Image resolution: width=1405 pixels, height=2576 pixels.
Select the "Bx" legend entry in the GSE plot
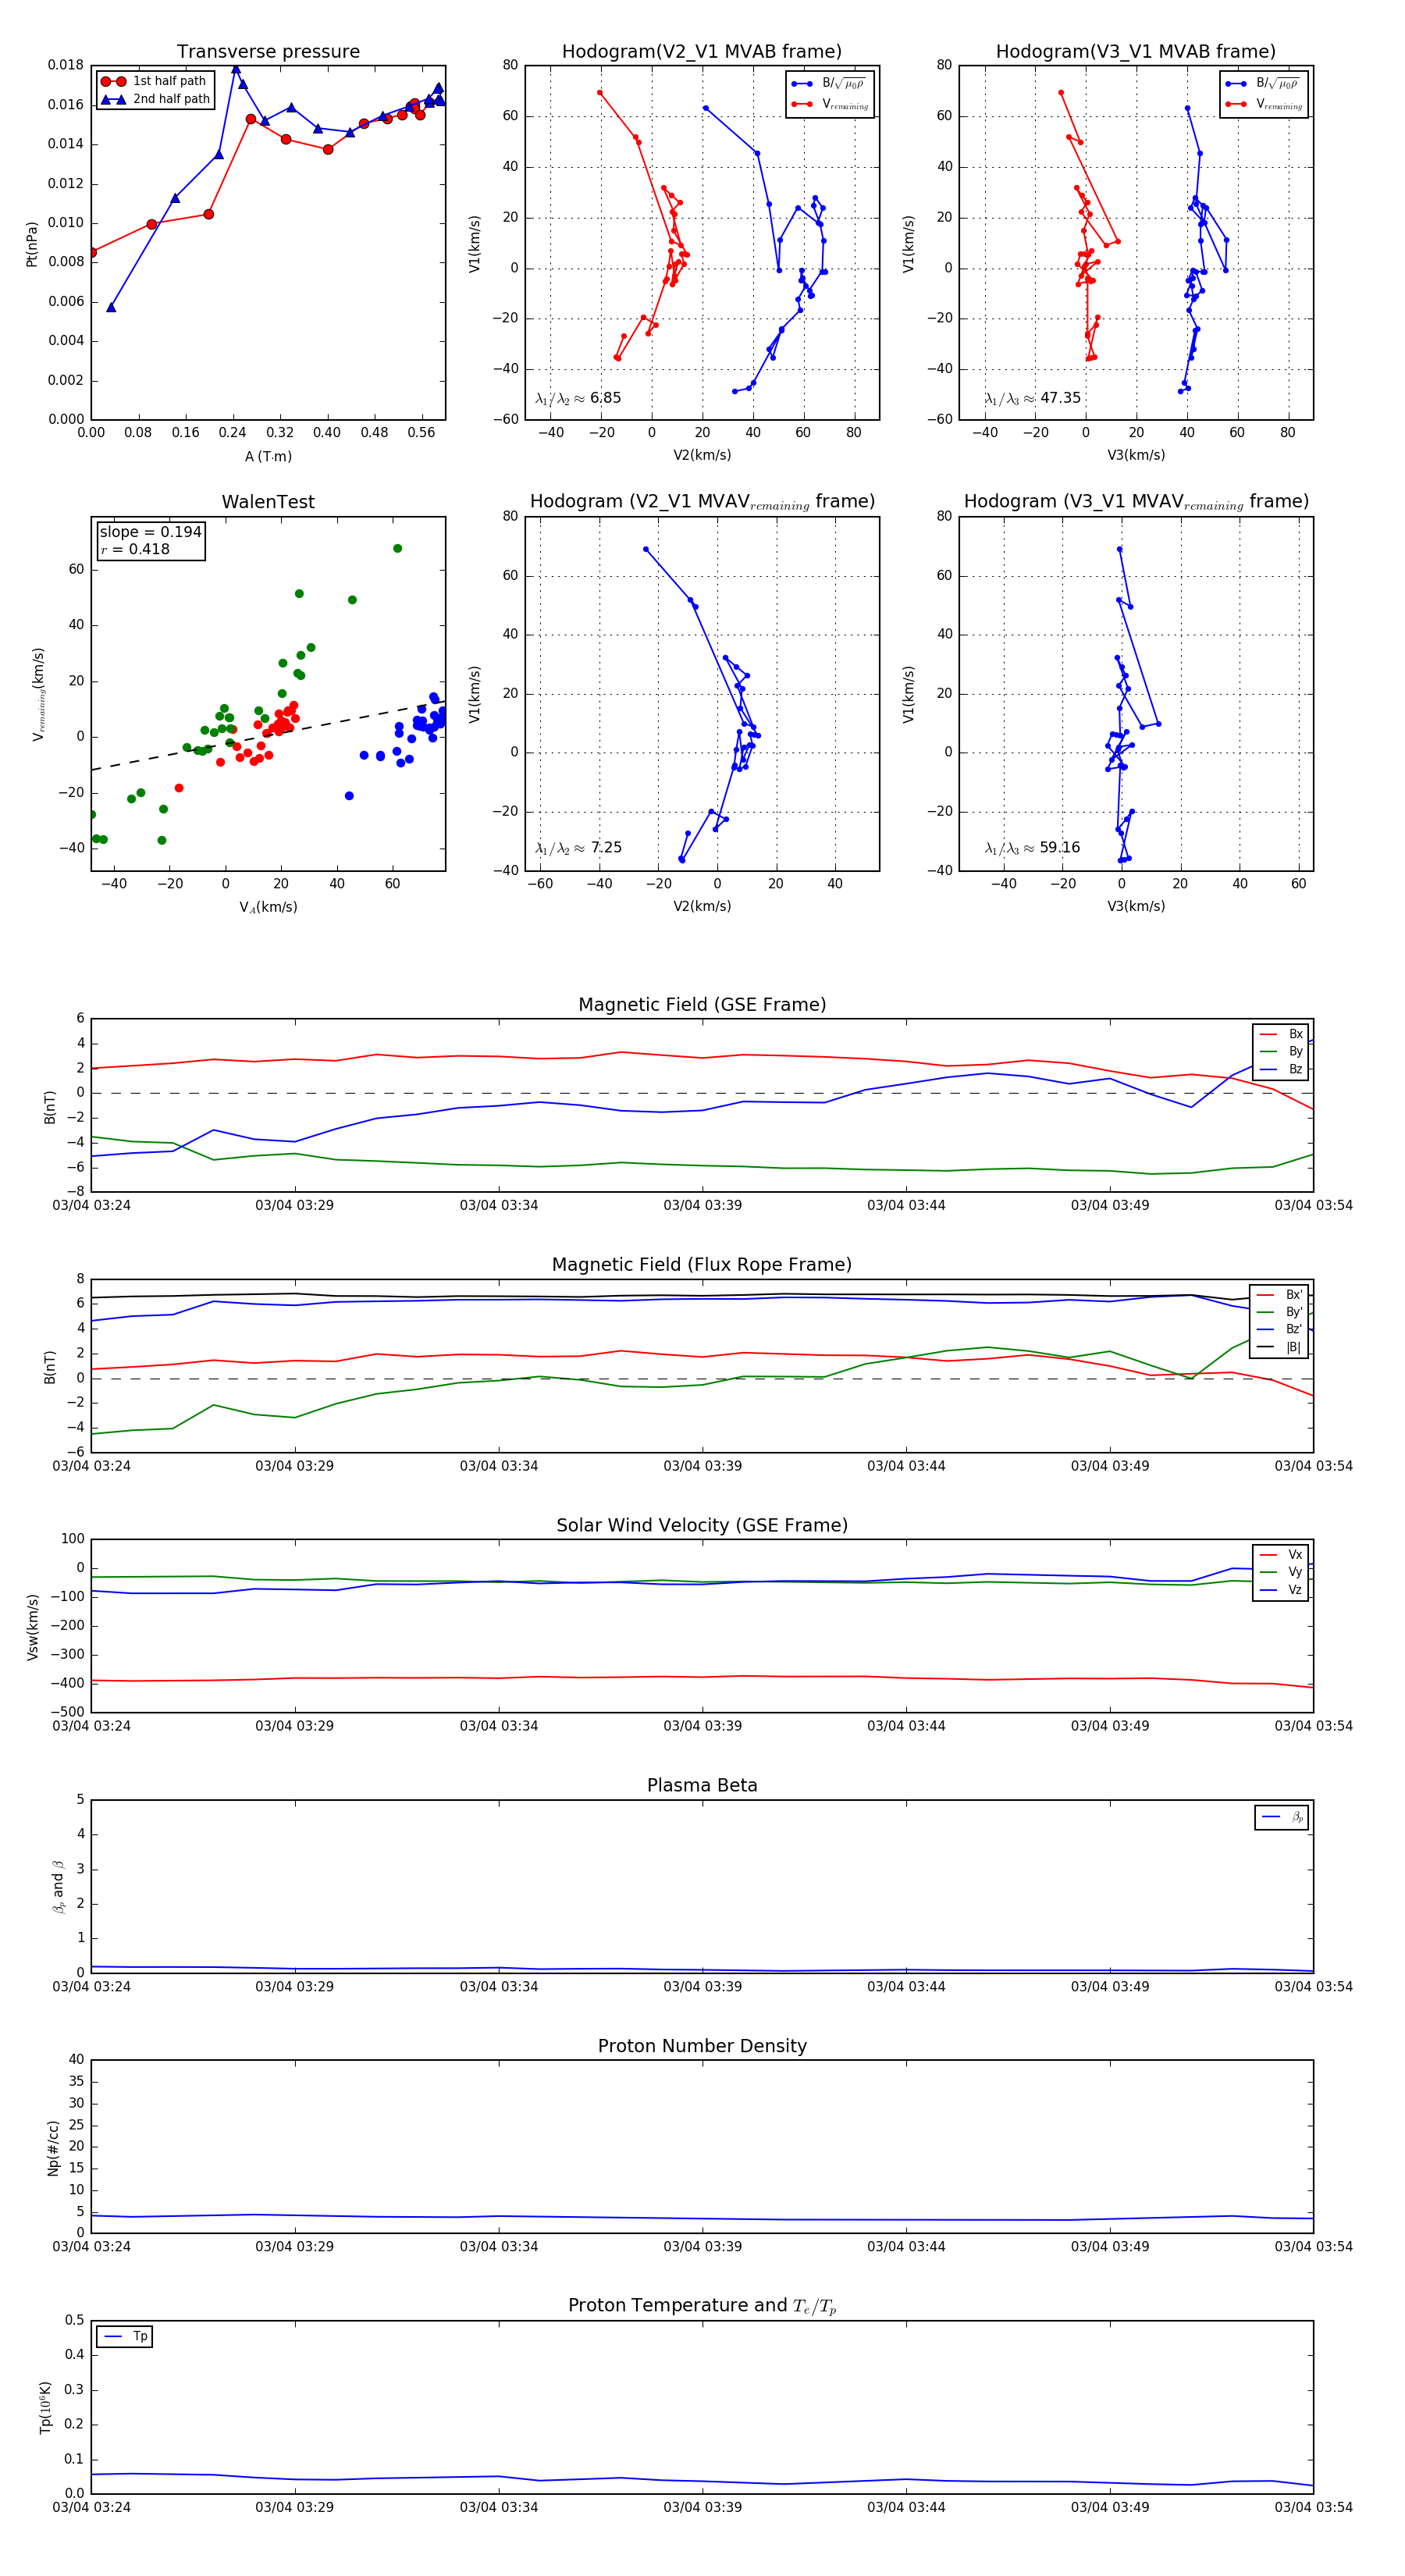(x=1281, y=1034)
